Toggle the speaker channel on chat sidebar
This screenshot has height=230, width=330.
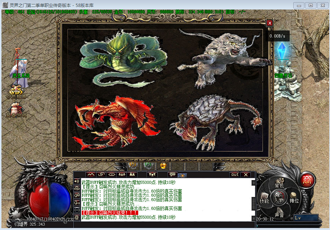tap(77, 181)
